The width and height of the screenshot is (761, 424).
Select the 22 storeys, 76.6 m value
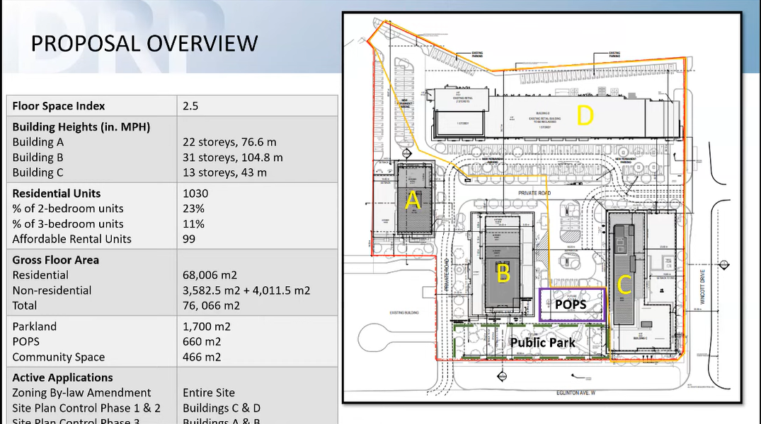(x=229, y=142)
